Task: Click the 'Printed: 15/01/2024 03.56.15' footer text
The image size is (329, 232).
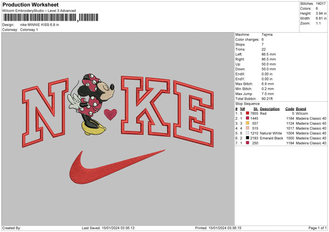Action: [x=218, y=228]
